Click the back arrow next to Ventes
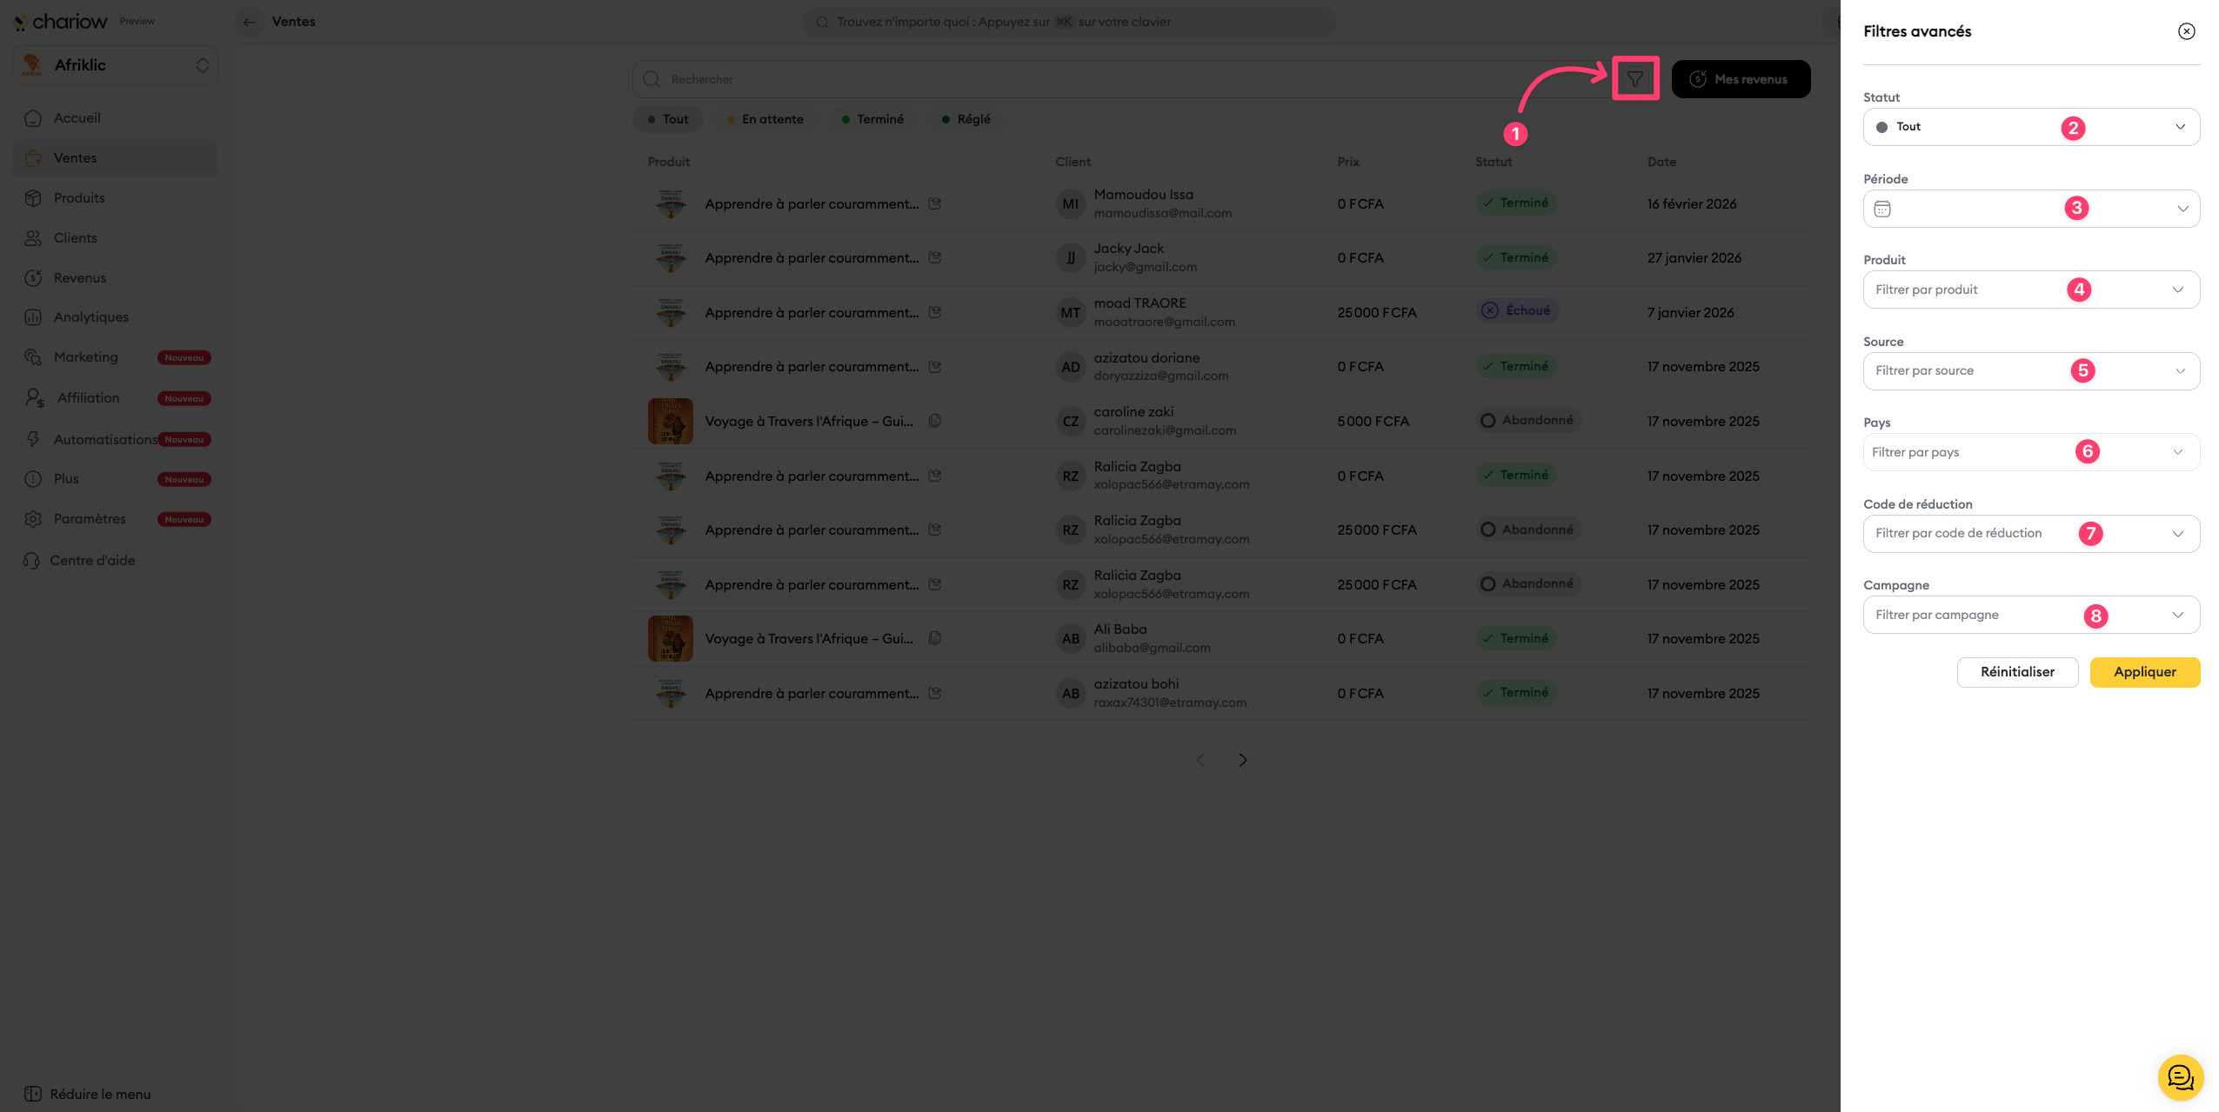This screenshot has width=2219, height=1112. tap(250, 22)
